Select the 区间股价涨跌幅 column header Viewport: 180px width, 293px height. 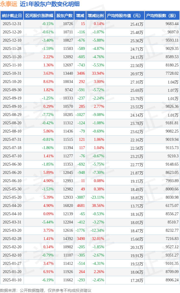point(39,16)
